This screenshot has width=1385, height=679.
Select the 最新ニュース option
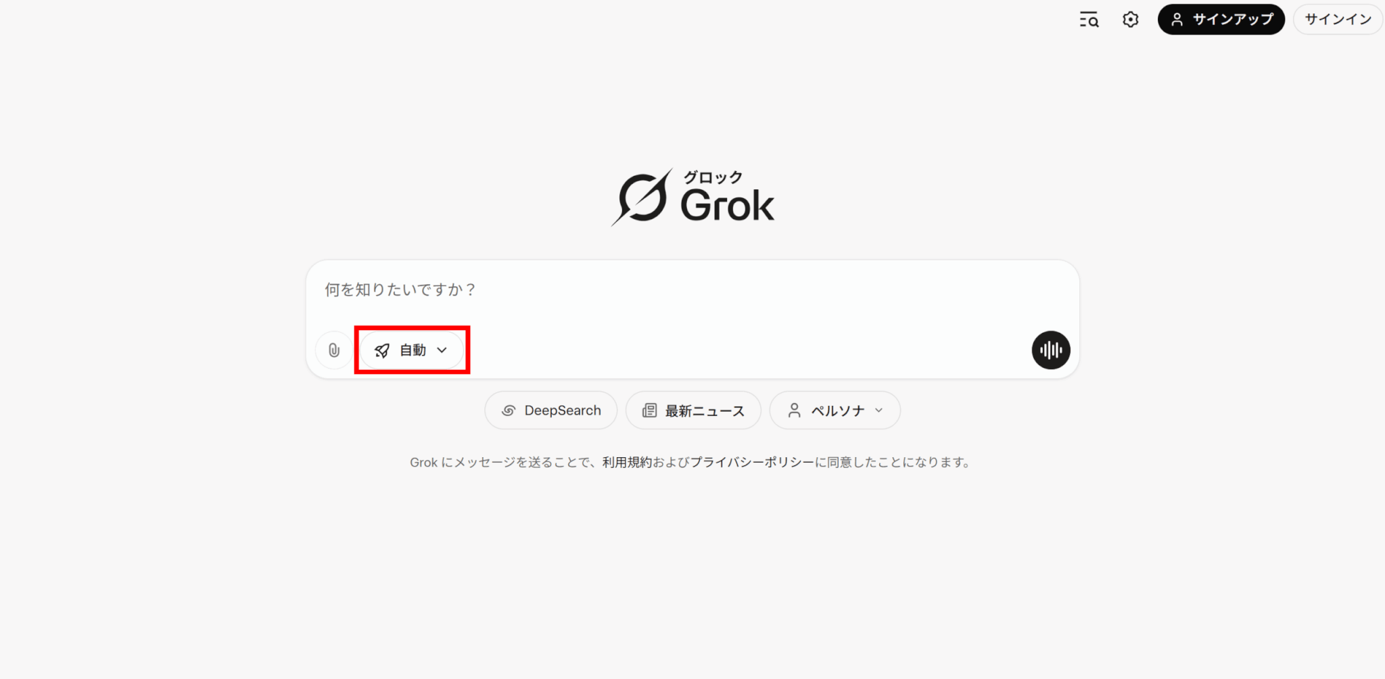(x=693, y=411)
